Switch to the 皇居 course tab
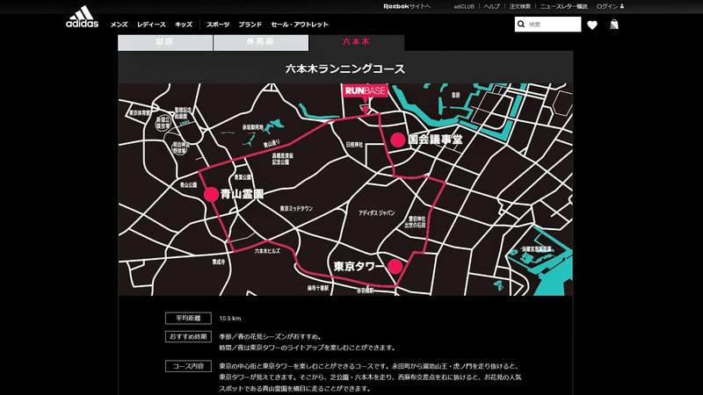The height and width of the screenshot is (395, 703). (165, 42)
